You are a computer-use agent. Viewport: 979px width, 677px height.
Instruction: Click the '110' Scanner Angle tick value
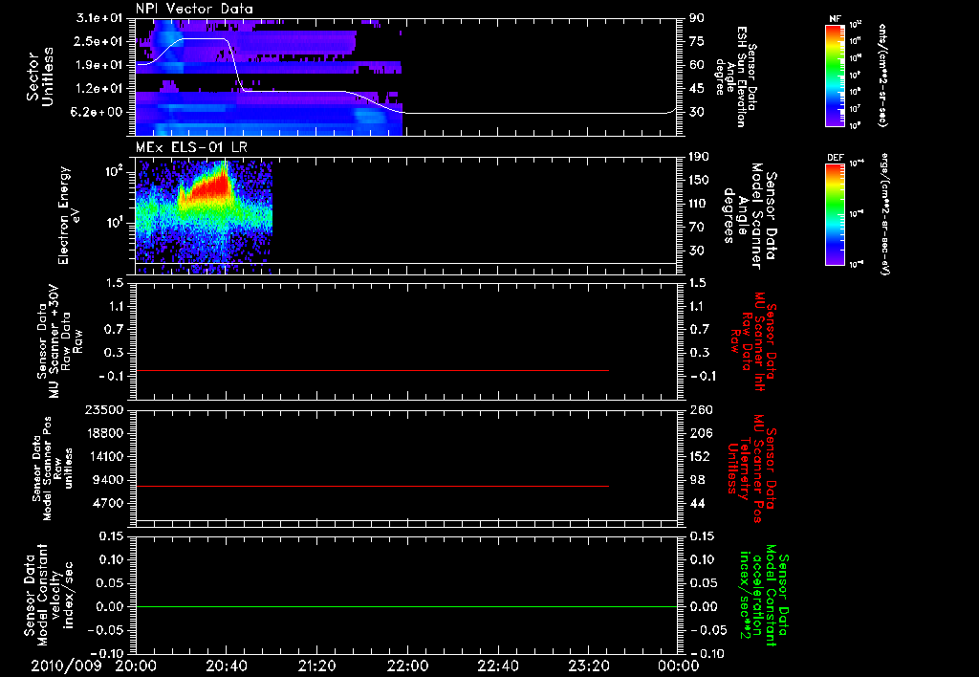coord(699,204)
